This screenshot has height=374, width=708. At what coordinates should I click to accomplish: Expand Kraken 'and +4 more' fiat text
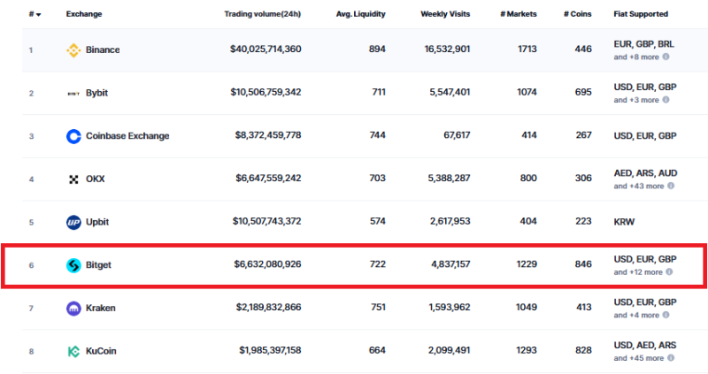tap(636, 316)
